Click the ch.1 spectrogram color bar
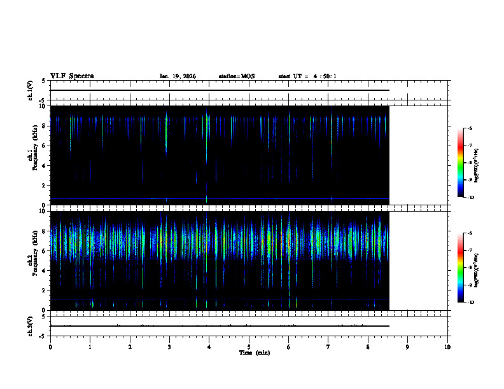The height and width of the screenshot is (389, 504). (x=461, y=163)
